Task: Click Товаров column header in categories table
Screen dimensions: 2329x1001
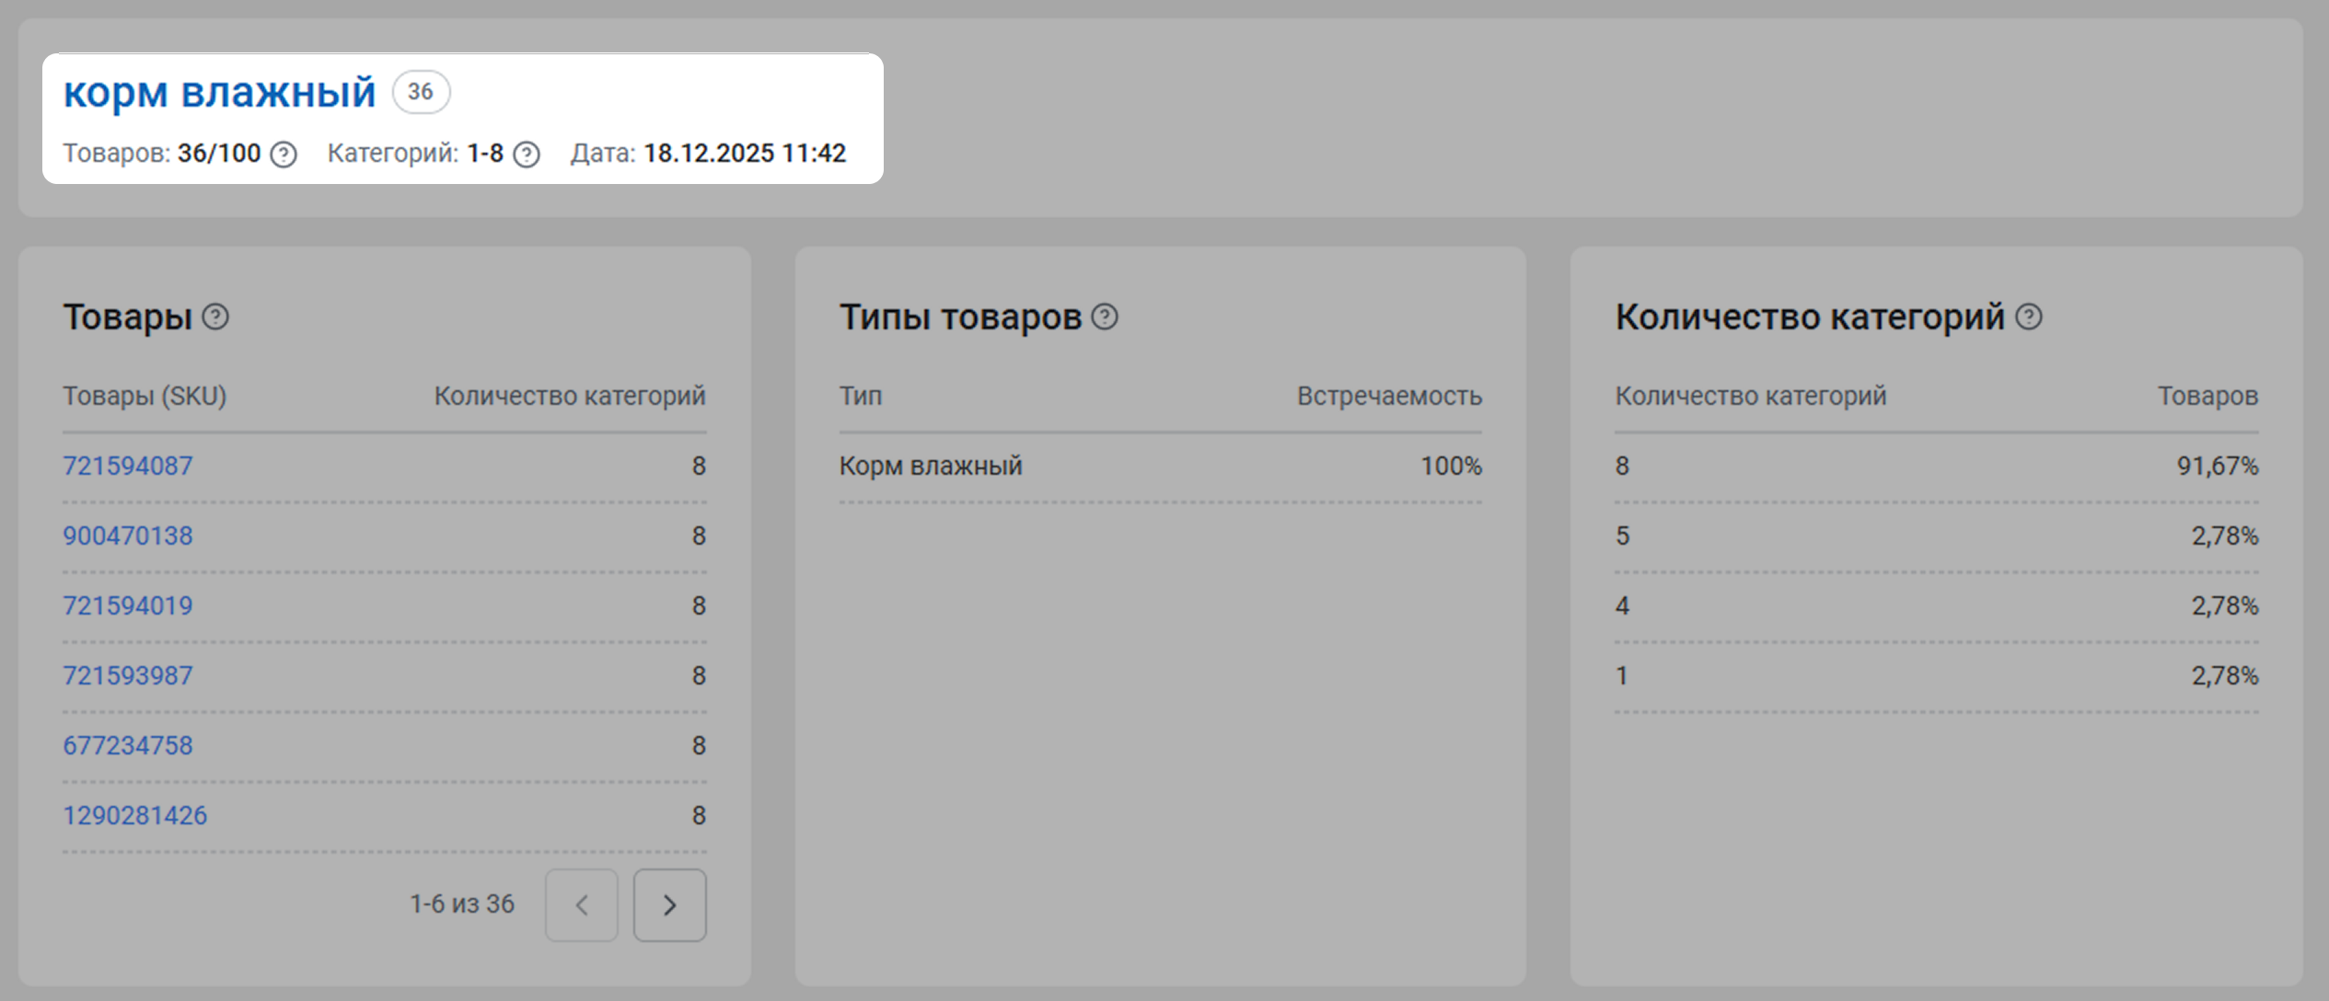Action: pos(2207,396)
